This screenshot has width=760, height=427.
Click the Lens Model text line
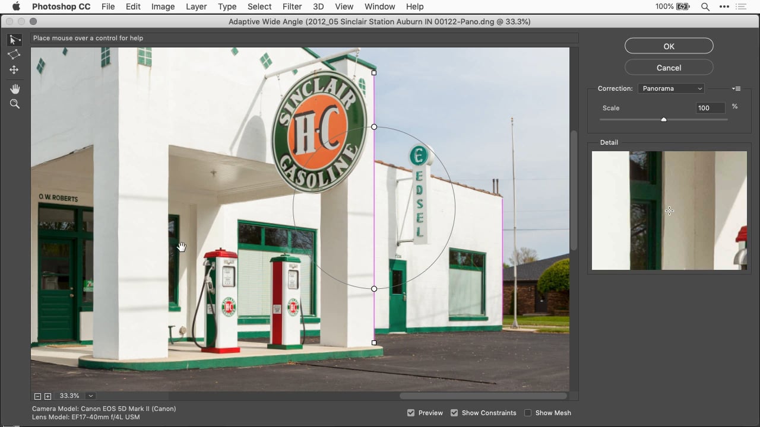pyautogui.click(x=86, y=417)
